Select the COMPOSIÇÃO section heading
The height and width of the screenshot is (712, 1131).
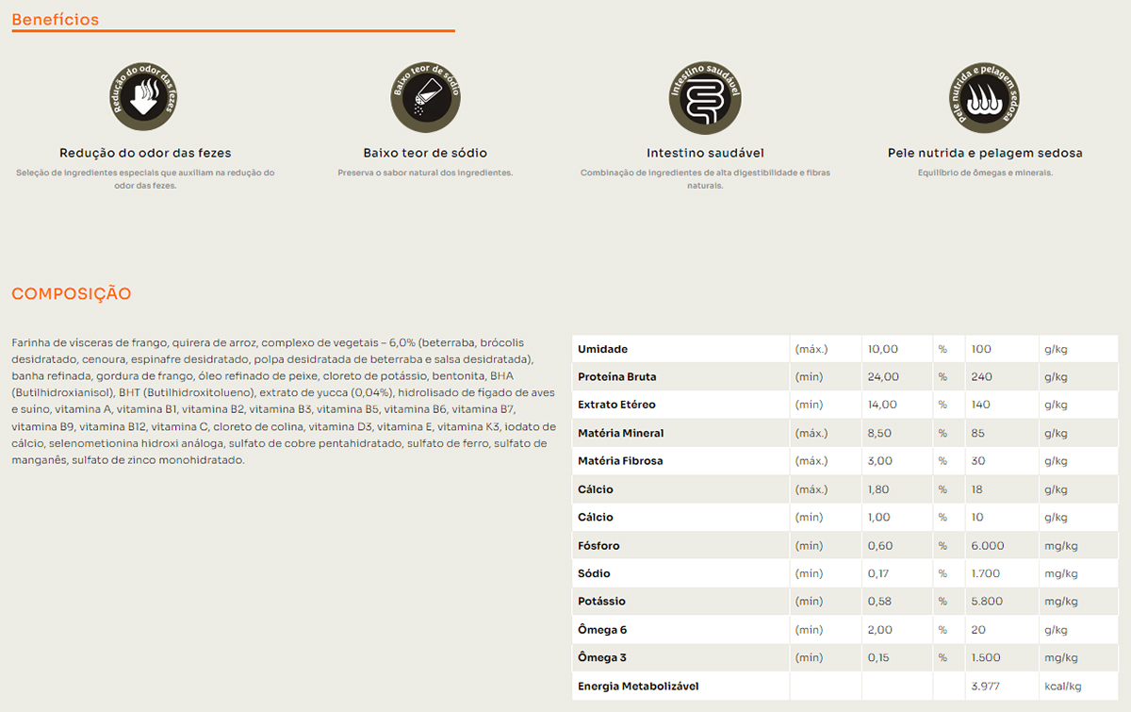point(72,294)
